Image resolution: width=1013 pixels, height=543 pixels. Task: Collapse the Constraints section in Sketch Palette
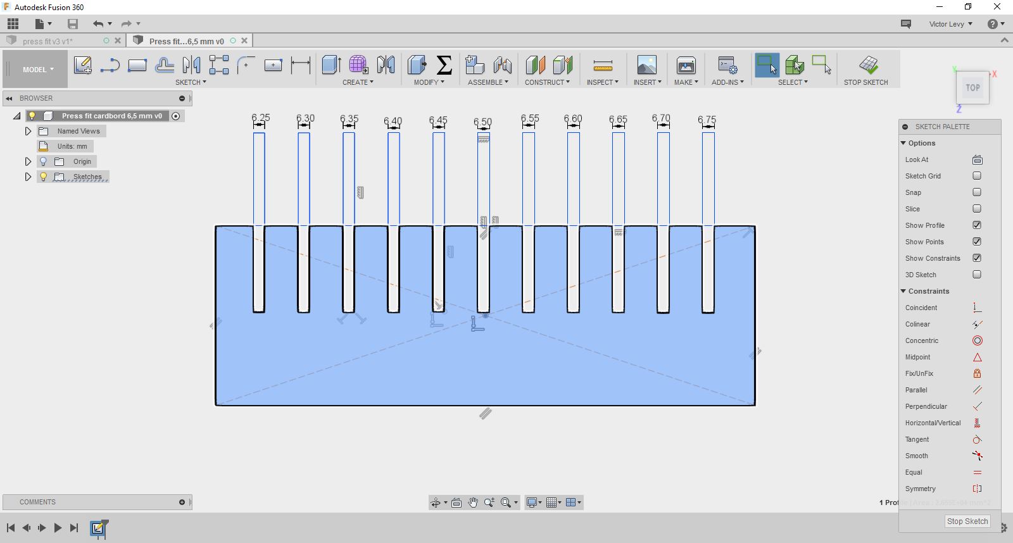click(x=903, y=291)
